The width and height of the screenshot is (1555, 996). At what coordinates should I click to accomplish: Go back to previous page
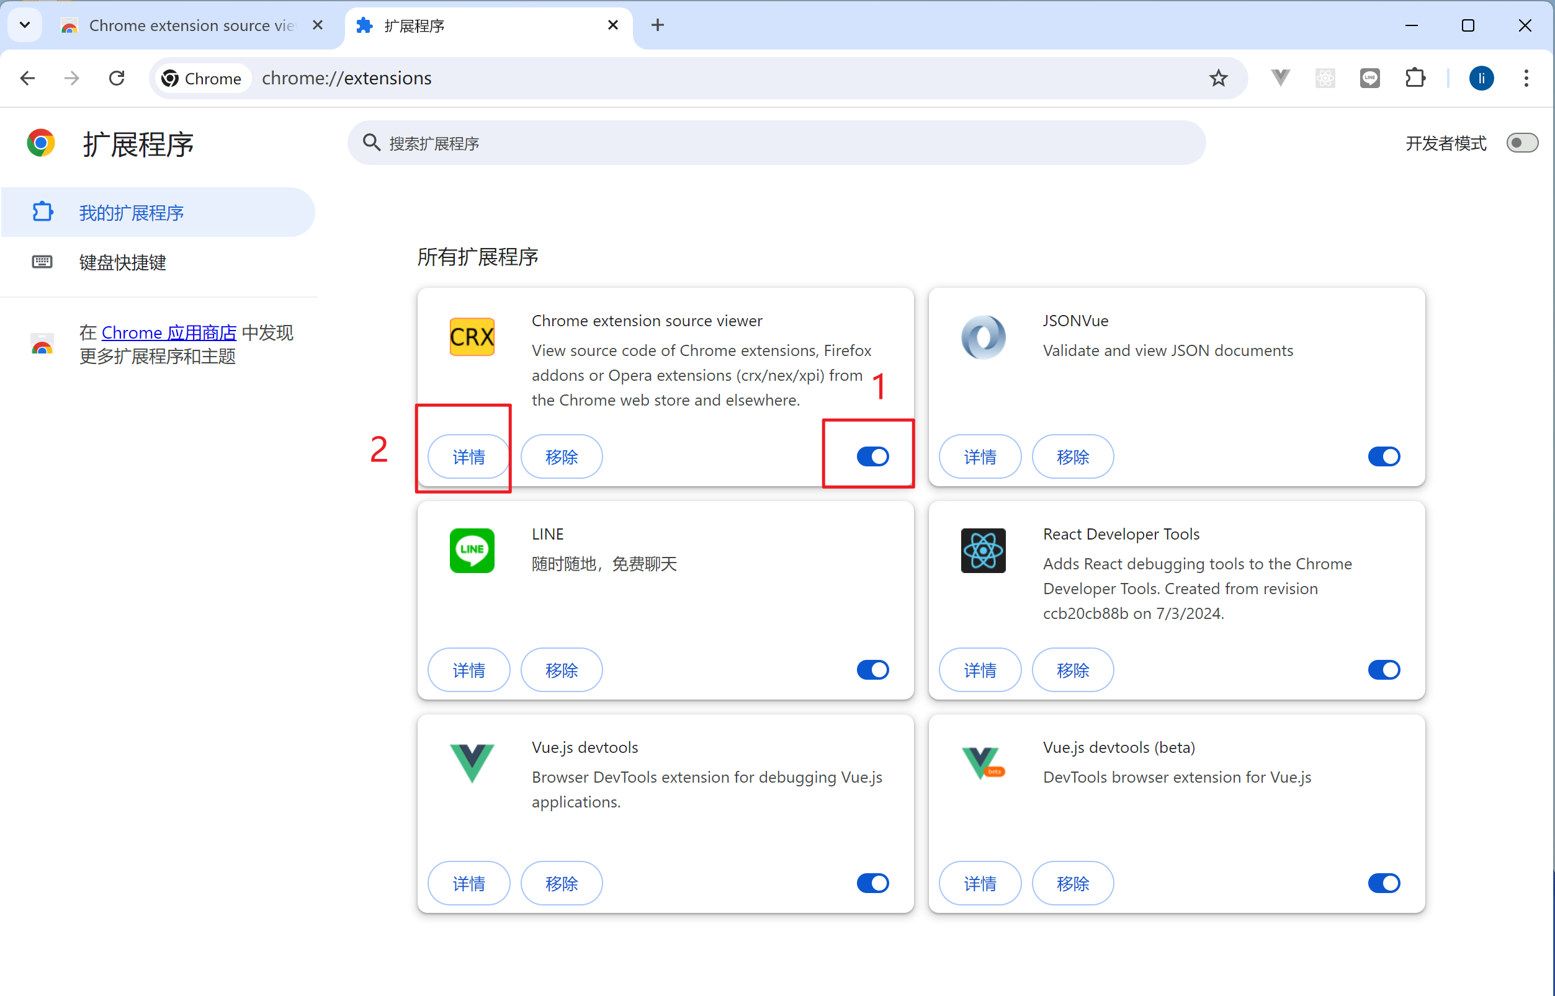tap(27, 78)
